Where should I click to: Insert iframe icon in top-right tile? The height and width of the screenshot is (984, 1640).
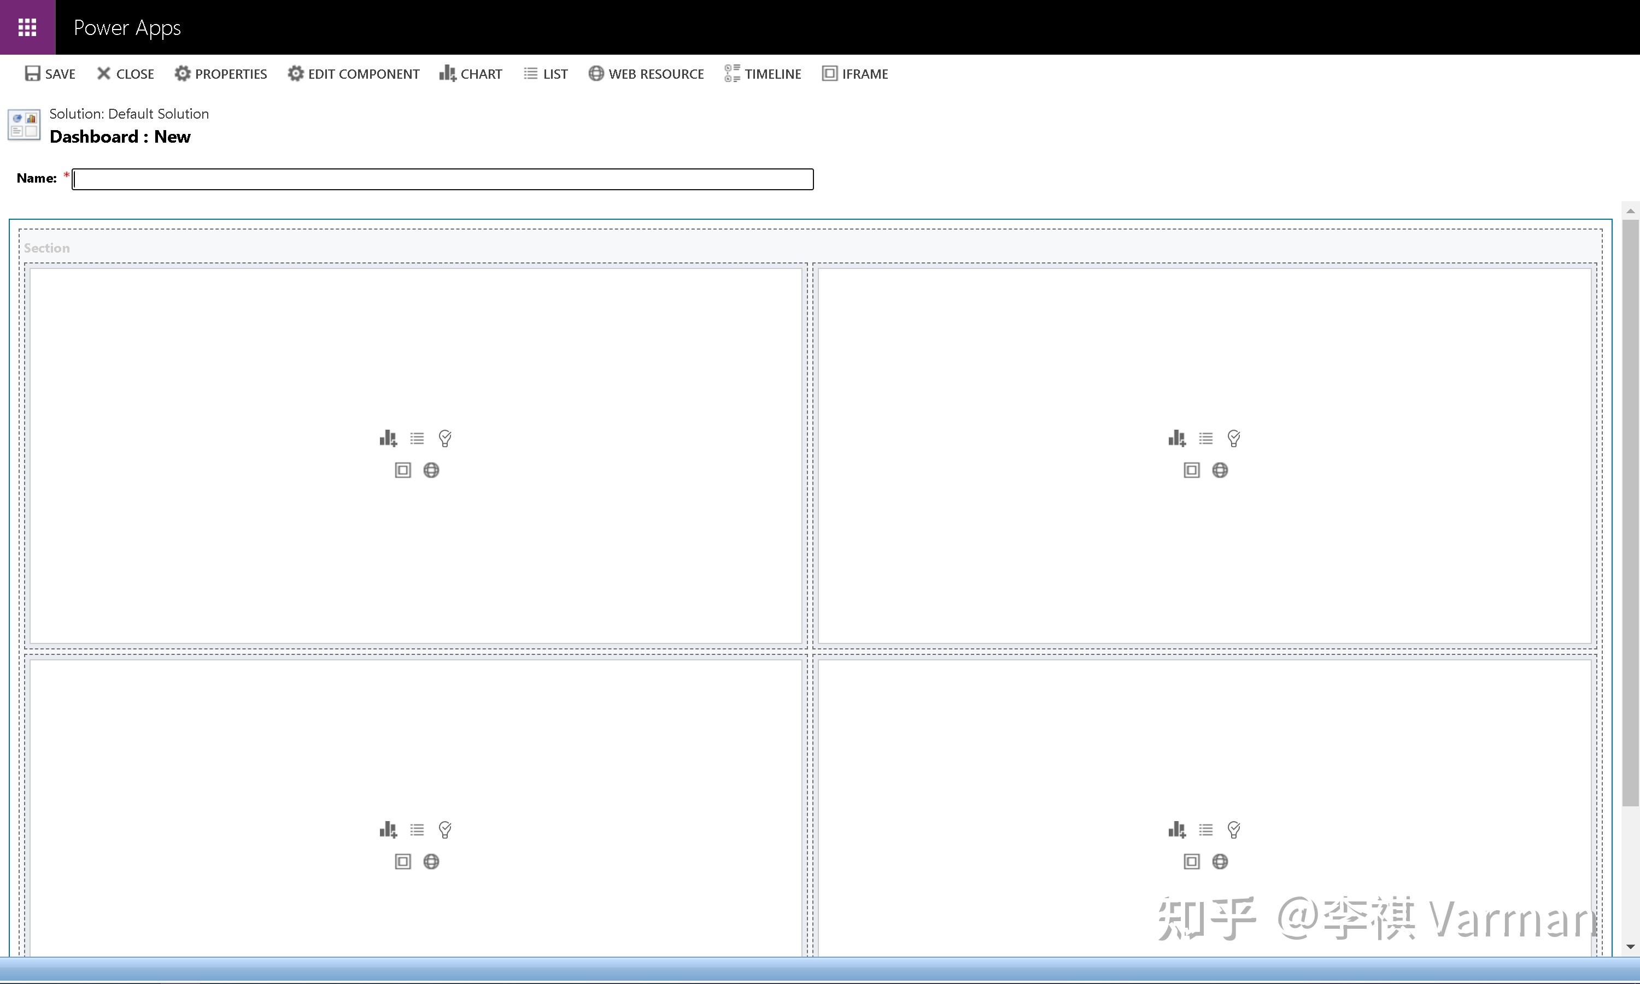click(1191, 470)
